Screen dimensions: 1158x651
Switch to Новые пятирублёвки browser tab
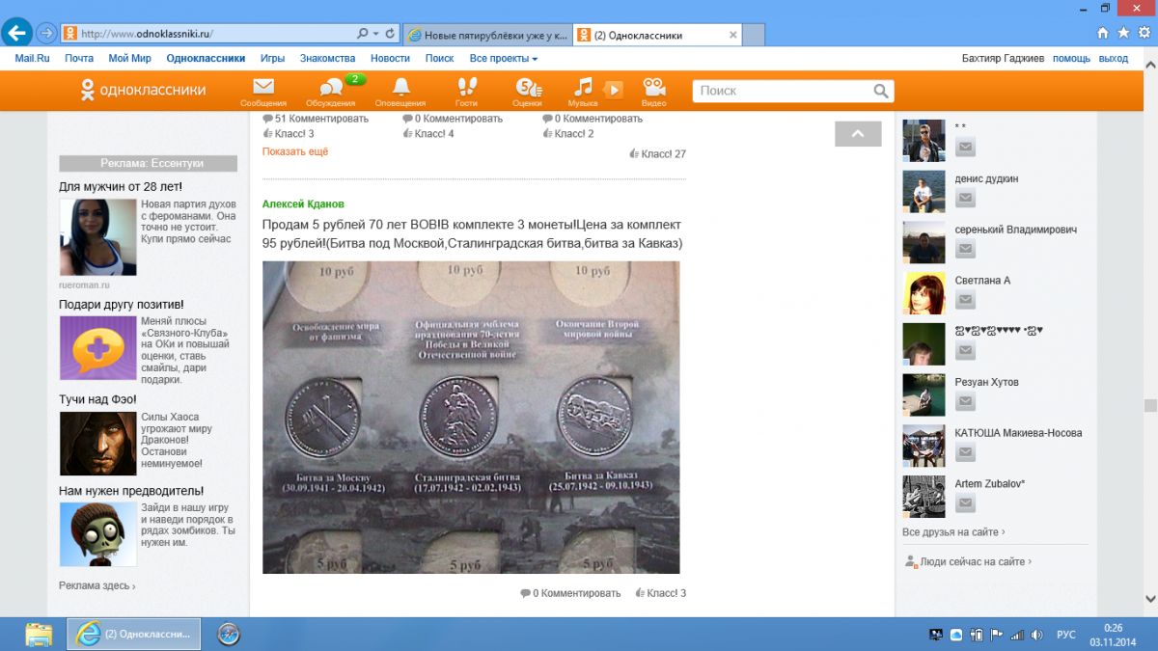click(487, 35)
